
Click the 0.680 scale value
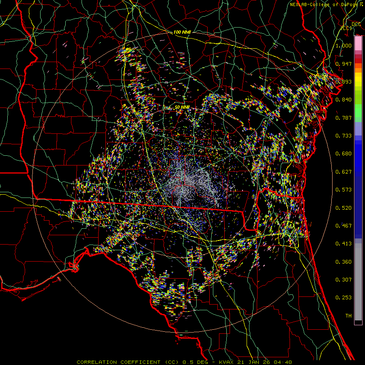[x=344, y=154]
